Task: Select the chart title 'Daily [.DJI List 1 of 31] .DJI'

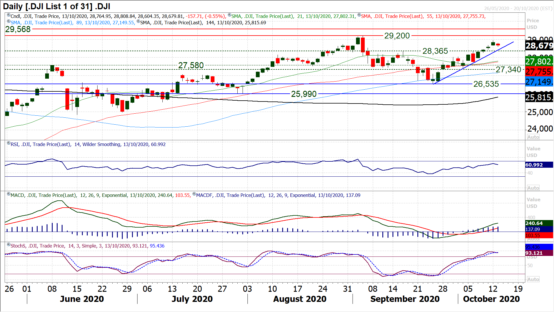Action: click(57, 6)
